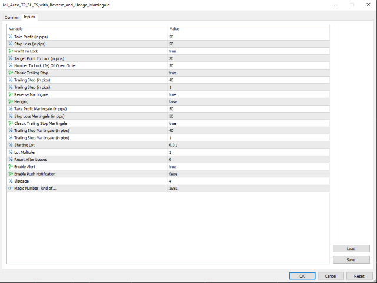Viewport: 377px width, 283px height.
Task: Click the icon beside Stop Loss Martingale
Action: (11, 116)
